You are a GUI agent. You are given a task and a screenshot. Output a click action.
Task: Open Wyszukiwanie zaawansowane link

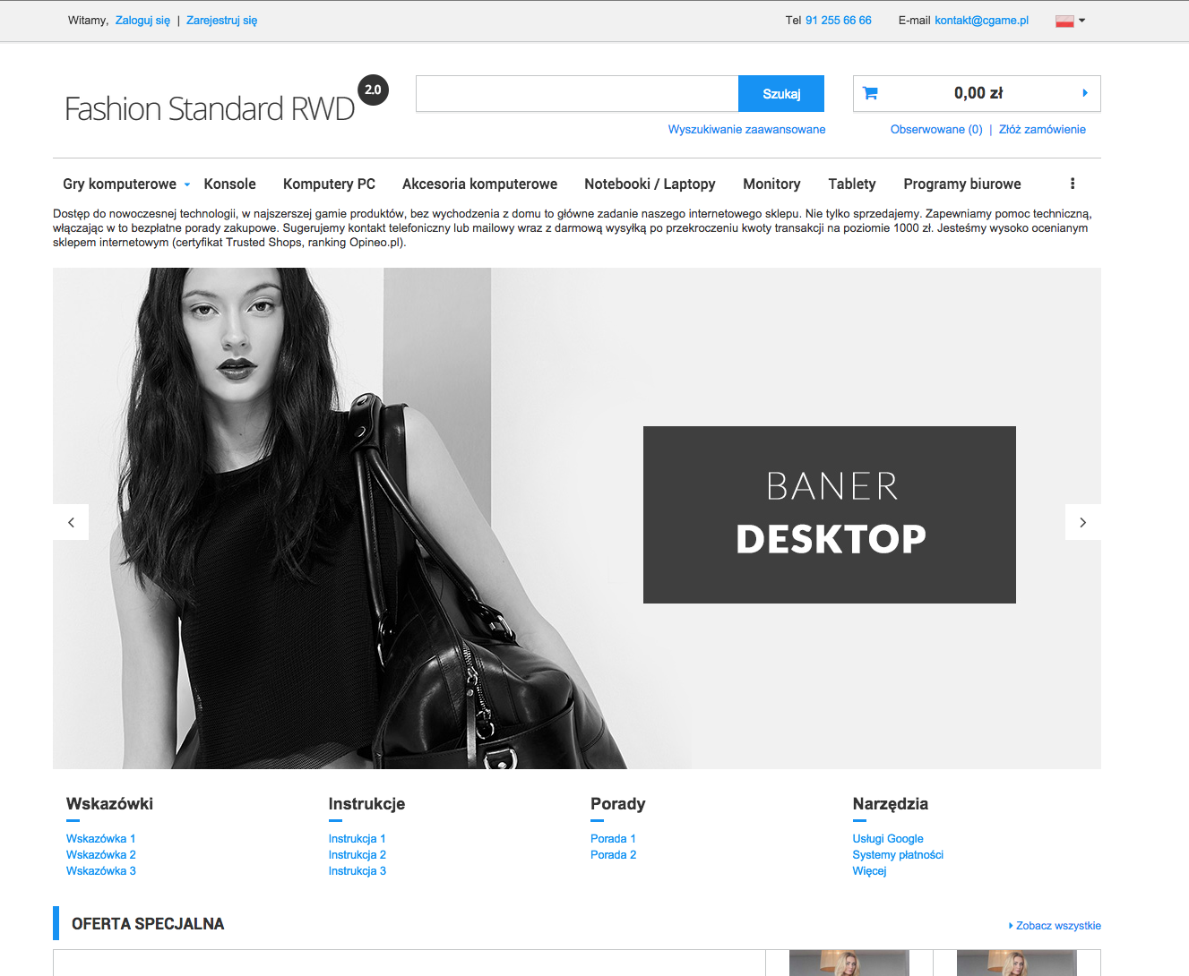pos(746,130)
